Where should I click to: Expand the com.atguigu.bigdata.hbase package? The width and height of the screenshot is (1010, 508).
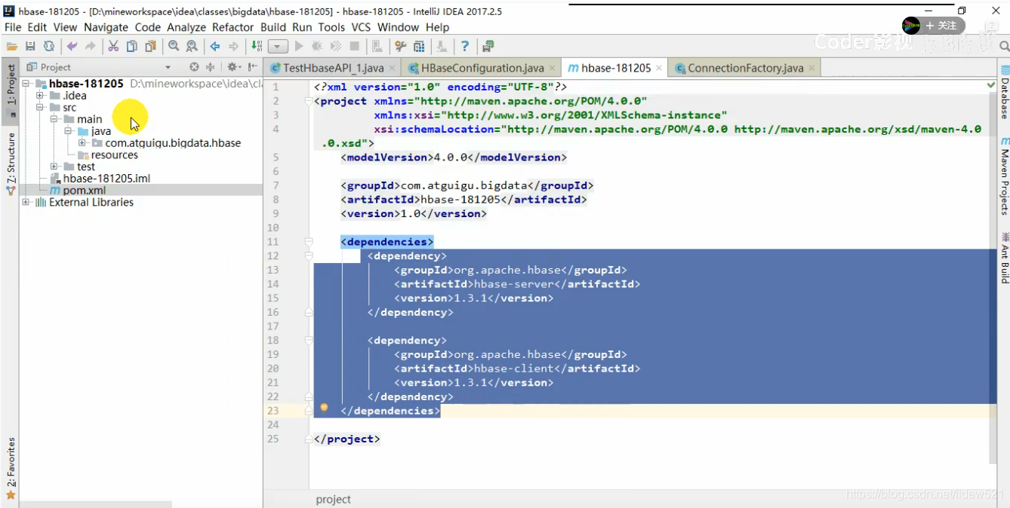(x=82, y=142)
